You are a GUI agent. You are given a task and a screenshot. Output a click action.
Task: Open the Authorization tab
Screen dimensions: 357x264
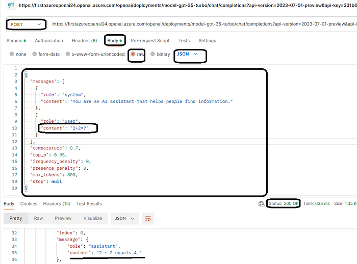coord(49,40)
